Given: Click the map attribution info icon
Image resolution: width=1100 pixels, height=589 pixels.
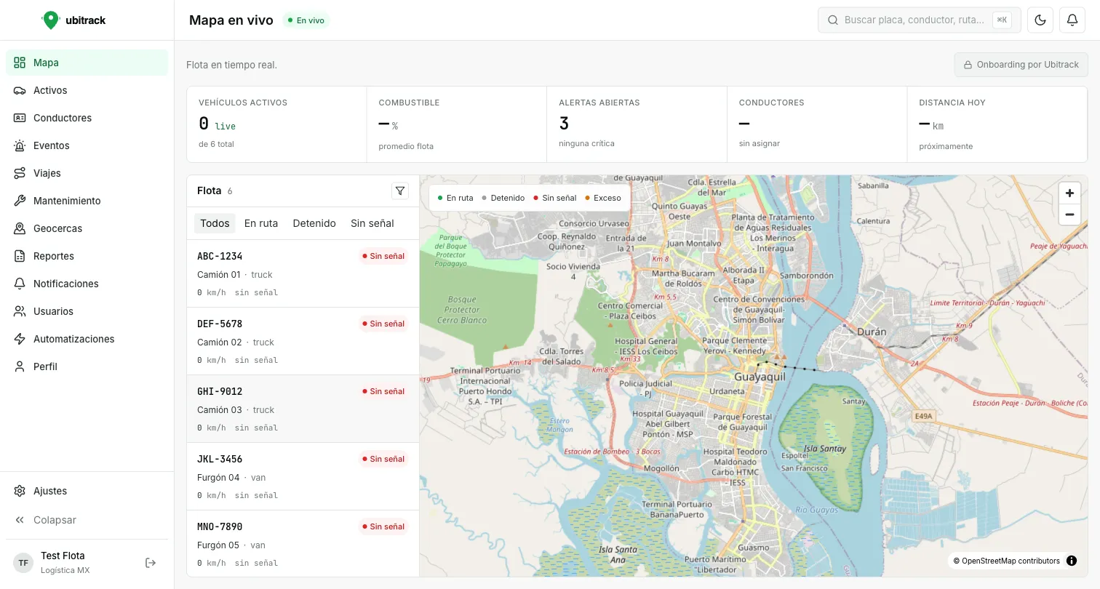Looking at the screenshot, I should tap(1072, 561).
